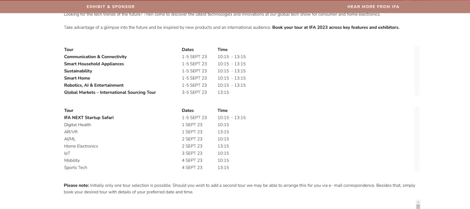
Task: Select Robotics, AI & Entertainment tour
Action: [x=94, y=85]
